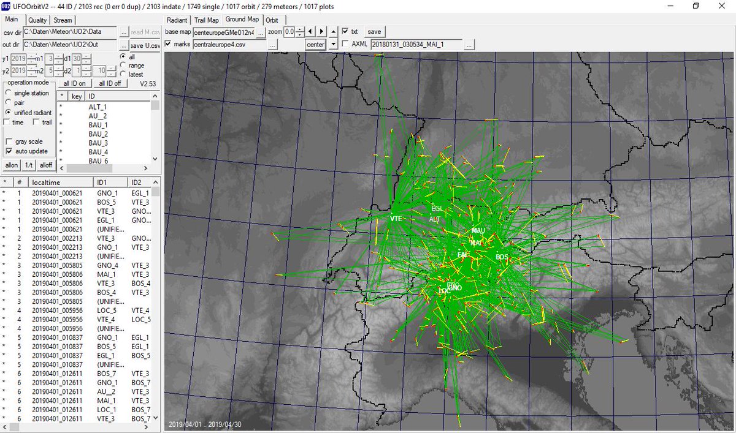Open the Quality tab
Viewport: 736px width, 433px height.
[x=37, y=20]
